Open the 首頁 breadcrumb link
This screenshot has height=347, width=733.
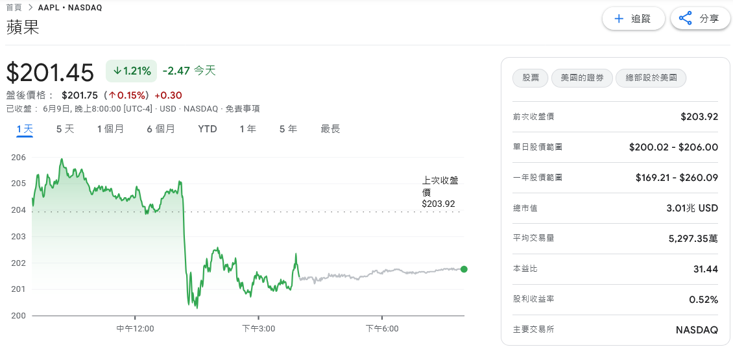[14, 8]
